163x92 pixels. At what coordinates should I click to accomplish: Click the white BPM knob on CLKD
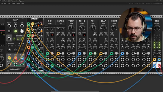[x=22, y=31]
